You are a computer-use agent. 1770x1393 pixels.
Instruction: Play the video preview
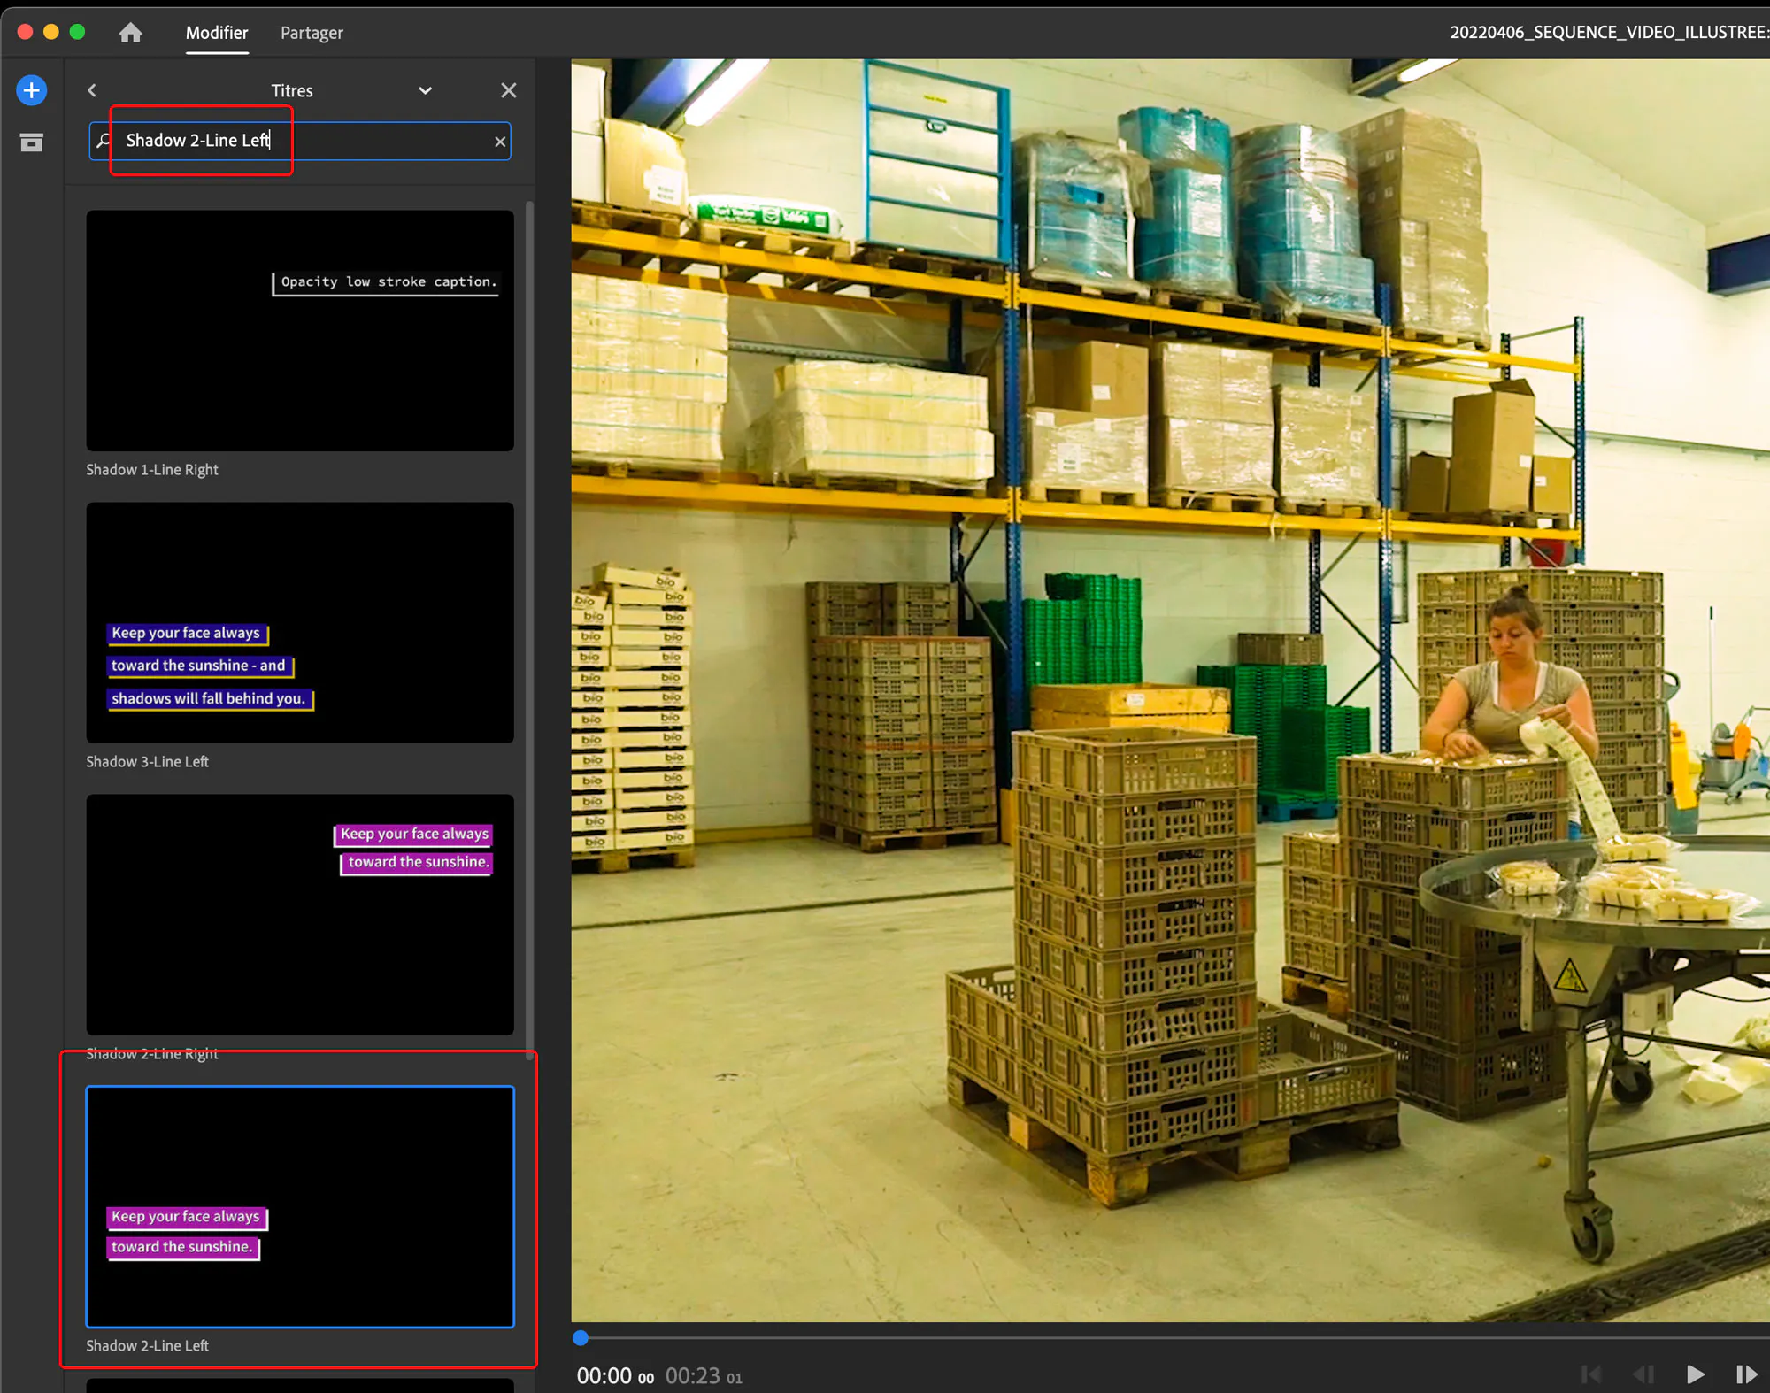1695,1374
